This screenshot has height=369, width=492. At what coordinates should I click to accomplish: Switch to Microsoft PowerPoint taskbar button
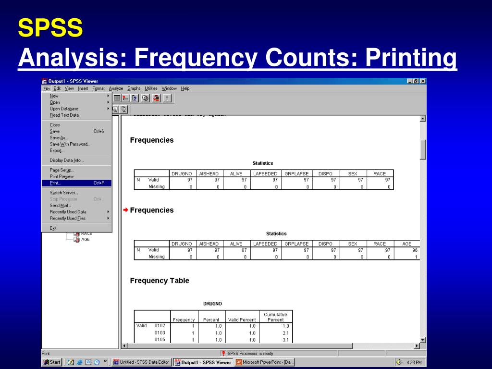pyautogui.click(x=265, y=362)
